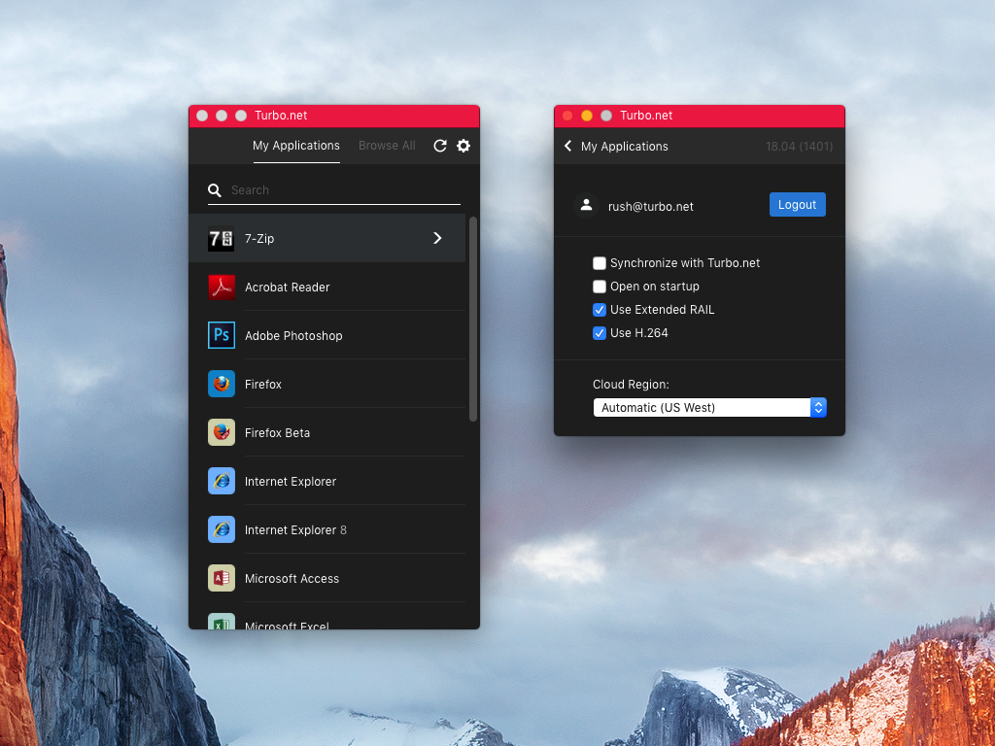This screenshot has height=746, width=995.
Task: Click the Microsoft Access app icon
Action: [222, 578]
